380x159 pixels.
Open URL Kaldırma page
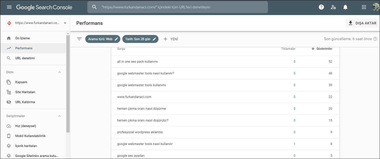[33, 102]
